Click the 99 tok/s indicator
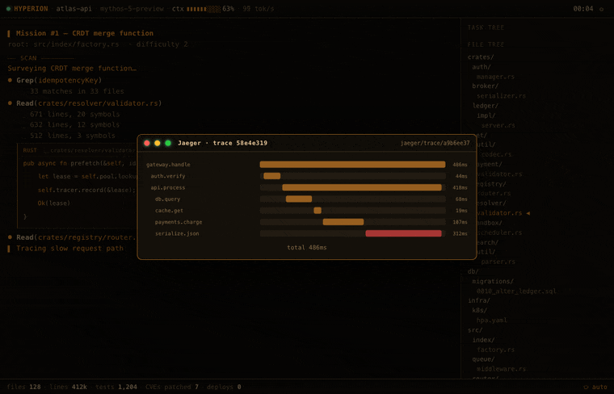 [x=258, y=9]
